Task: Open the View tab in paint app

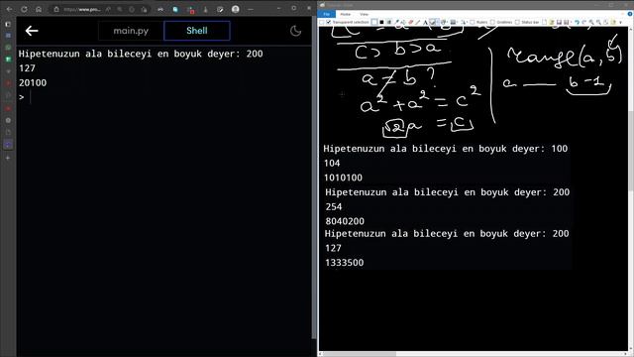Action: pos(364,14)
